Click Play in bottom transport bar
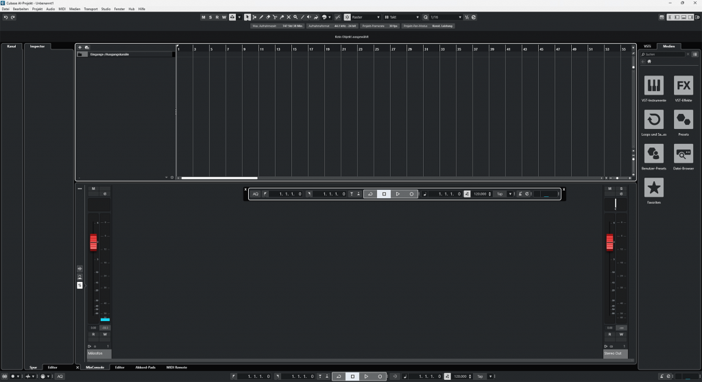This screenshot has width=702, height=382. [366, 377]
